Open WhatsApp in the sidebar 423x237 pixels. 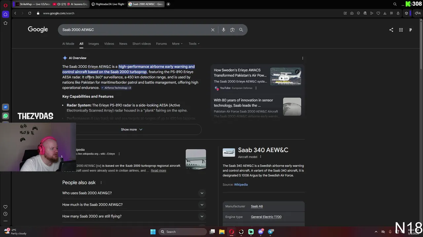[x=5, y=116]
